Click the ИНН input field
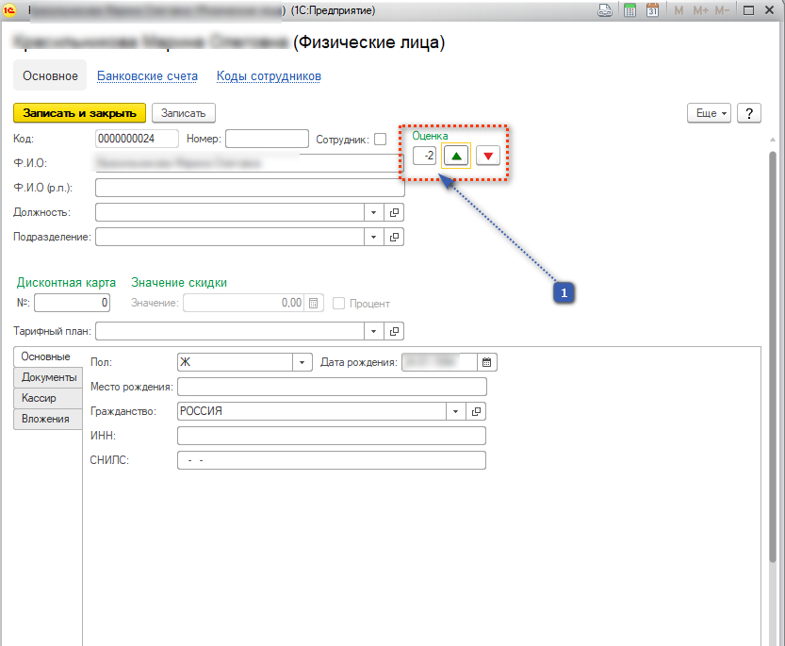Viewport: 785px width, 646px height. 331,436
